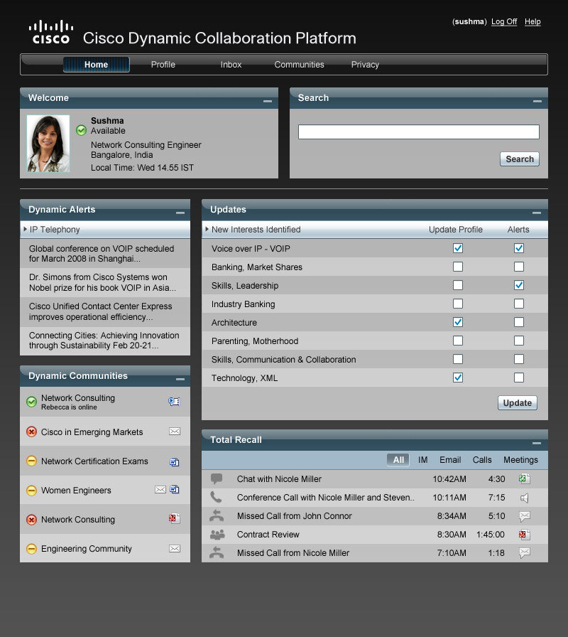Image resolution: width=568 pixels, height=637 pixels.
Task: Collapse the Updates panel
Action: point(537,213)
